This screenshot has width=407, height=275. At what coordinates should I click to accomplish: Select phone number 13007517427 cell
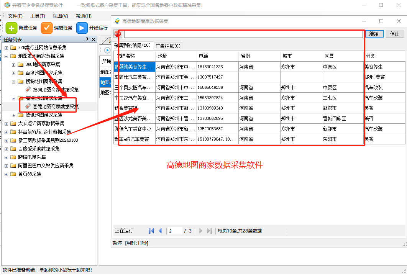pos(218,77)
